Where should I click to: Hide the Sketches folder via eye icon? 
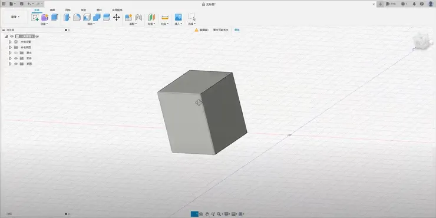(16, 64)
